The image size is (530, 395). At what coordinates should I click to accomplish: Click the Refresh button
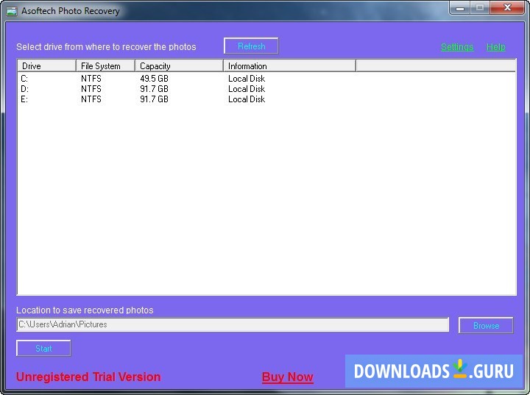(x=251, y=46)
